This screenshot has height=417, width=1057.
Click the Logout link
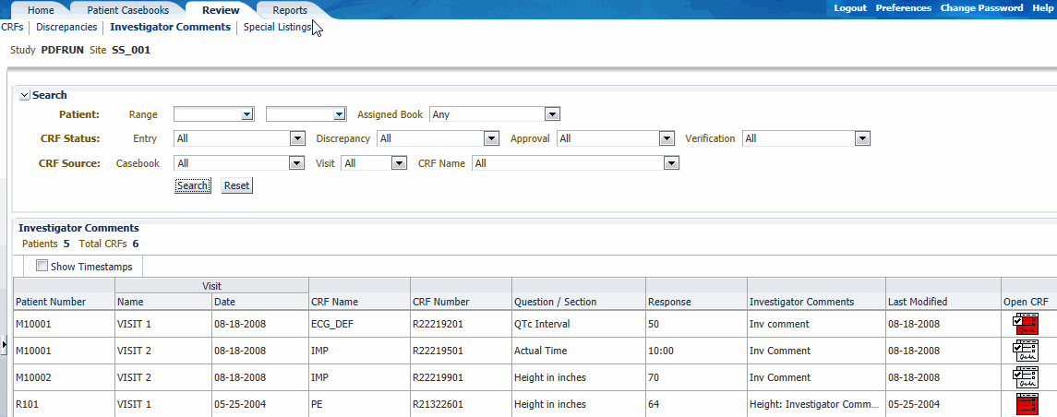tap(850, 8)
